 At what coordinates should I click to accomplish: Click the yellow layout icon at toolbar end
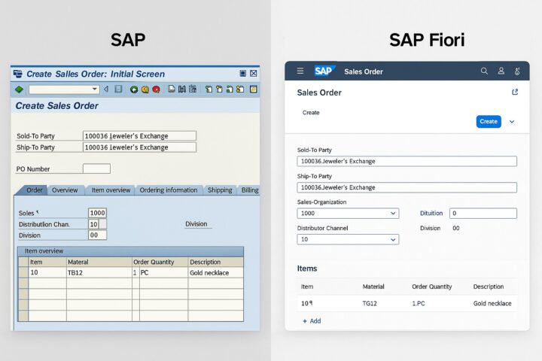coord(254,89)
